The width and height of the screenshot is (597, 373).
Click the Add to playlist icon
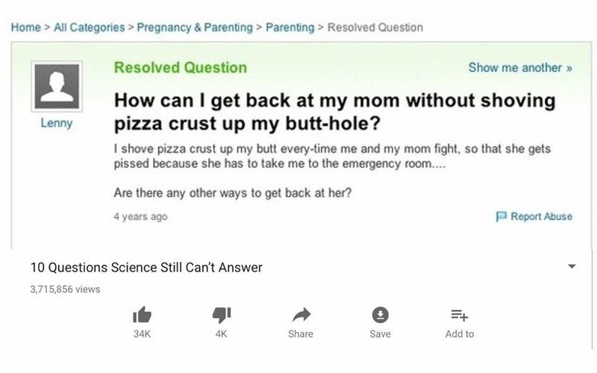459,315
